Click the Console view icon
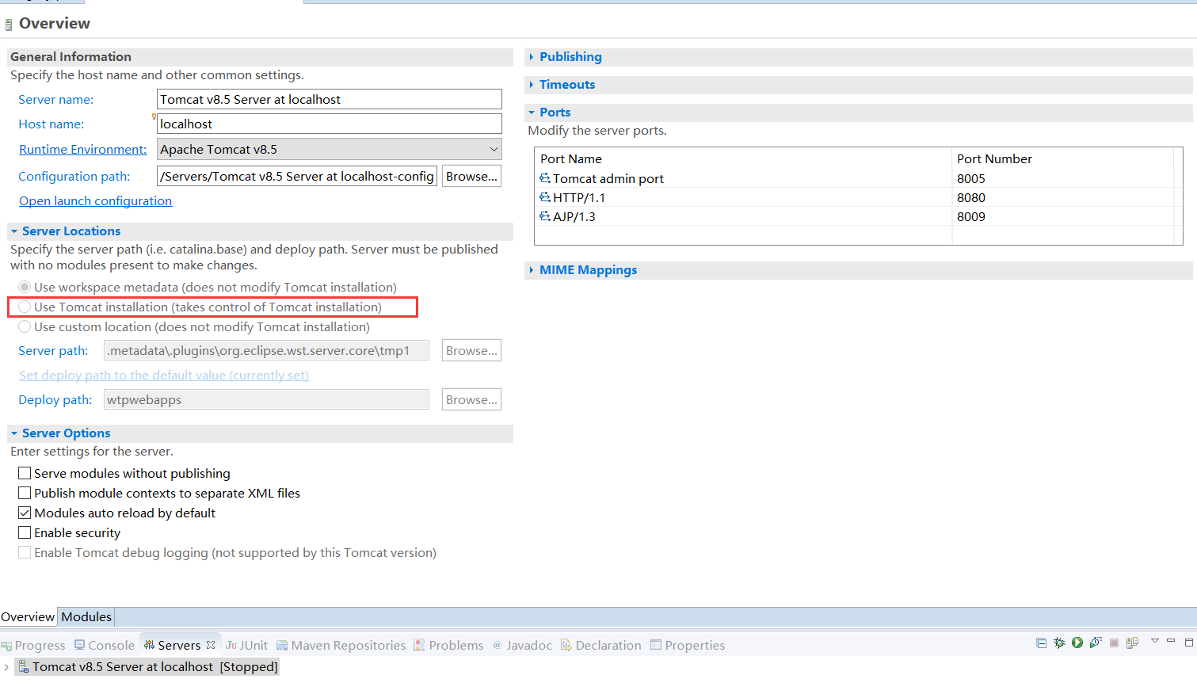 [x=80, y=645]
